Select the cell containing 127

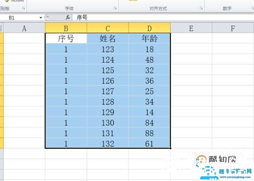tap(108, 91)
